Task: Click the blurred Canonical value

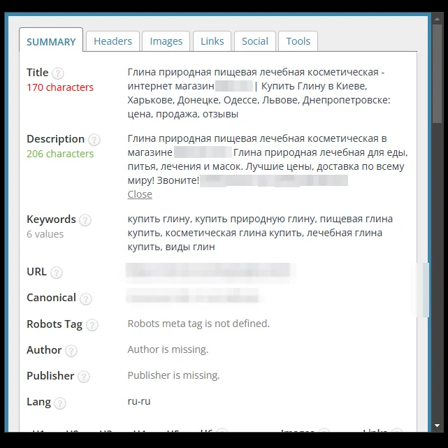Action: (x=192, y=296)
